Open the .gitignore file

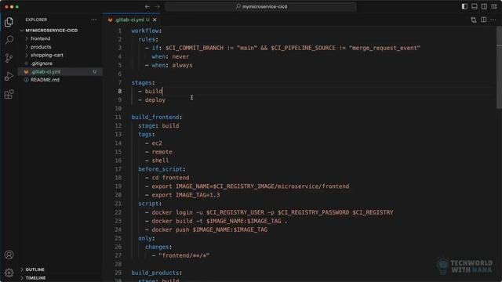[42, 63]
